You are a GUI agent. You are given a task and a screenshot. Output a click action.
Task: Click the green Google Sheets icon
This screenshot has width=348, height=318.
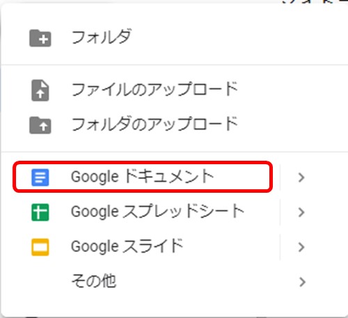tap(40, 212)
